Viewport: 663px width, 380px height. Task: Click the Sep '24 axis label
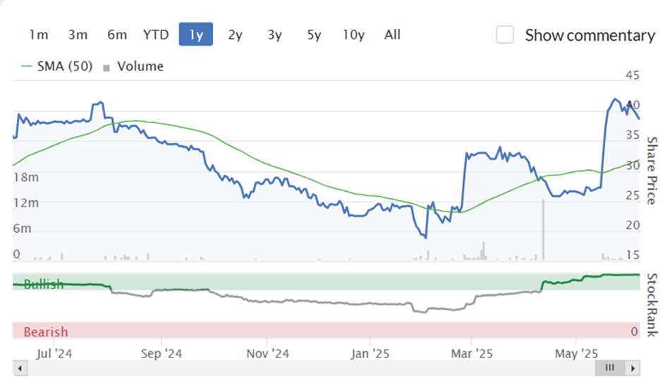(x=162, y=353)
